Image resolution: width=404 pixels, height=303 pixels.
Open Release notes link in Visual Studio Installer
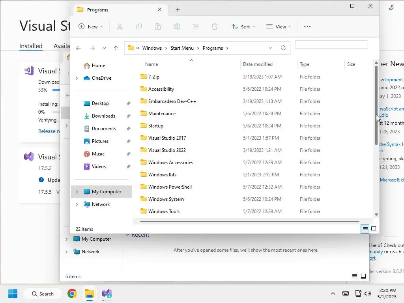coord(49,131)
